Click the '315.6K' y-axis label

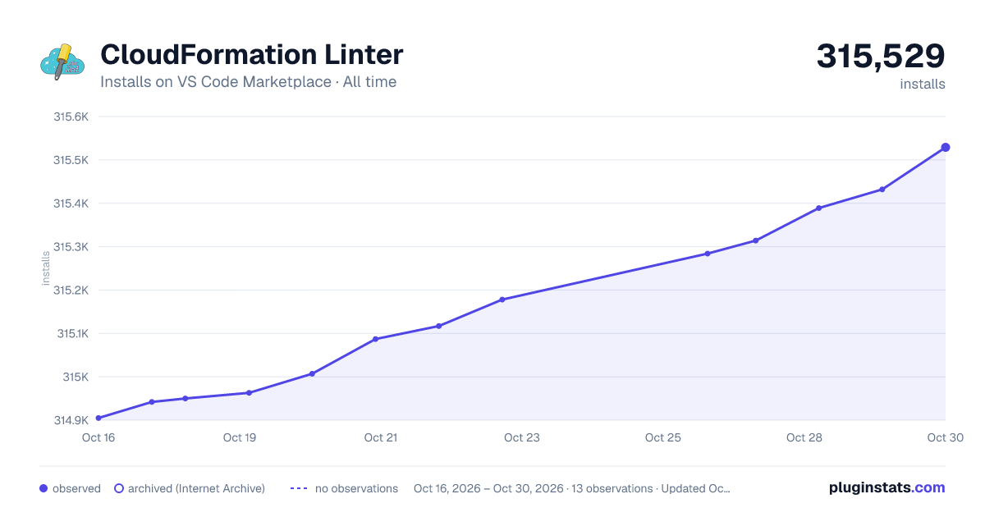point(71,117)
